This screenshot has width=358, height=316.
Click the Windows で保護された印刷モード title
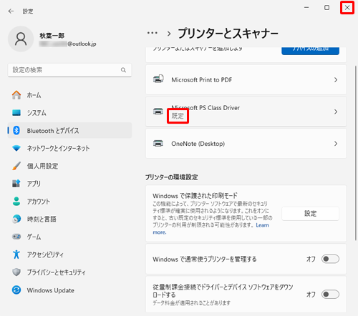[195, 196]
